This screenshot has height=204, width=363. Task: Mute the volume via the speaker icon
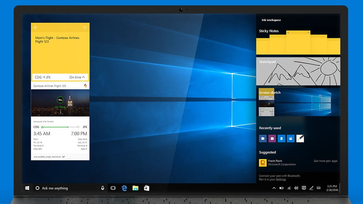coord(296,188)
